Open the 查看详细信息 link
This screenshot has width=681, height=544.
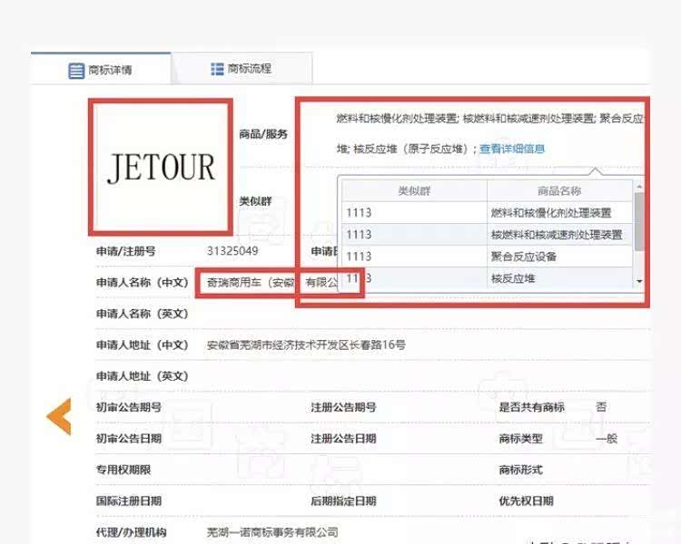pyautogui.click(x=512, y=149)
